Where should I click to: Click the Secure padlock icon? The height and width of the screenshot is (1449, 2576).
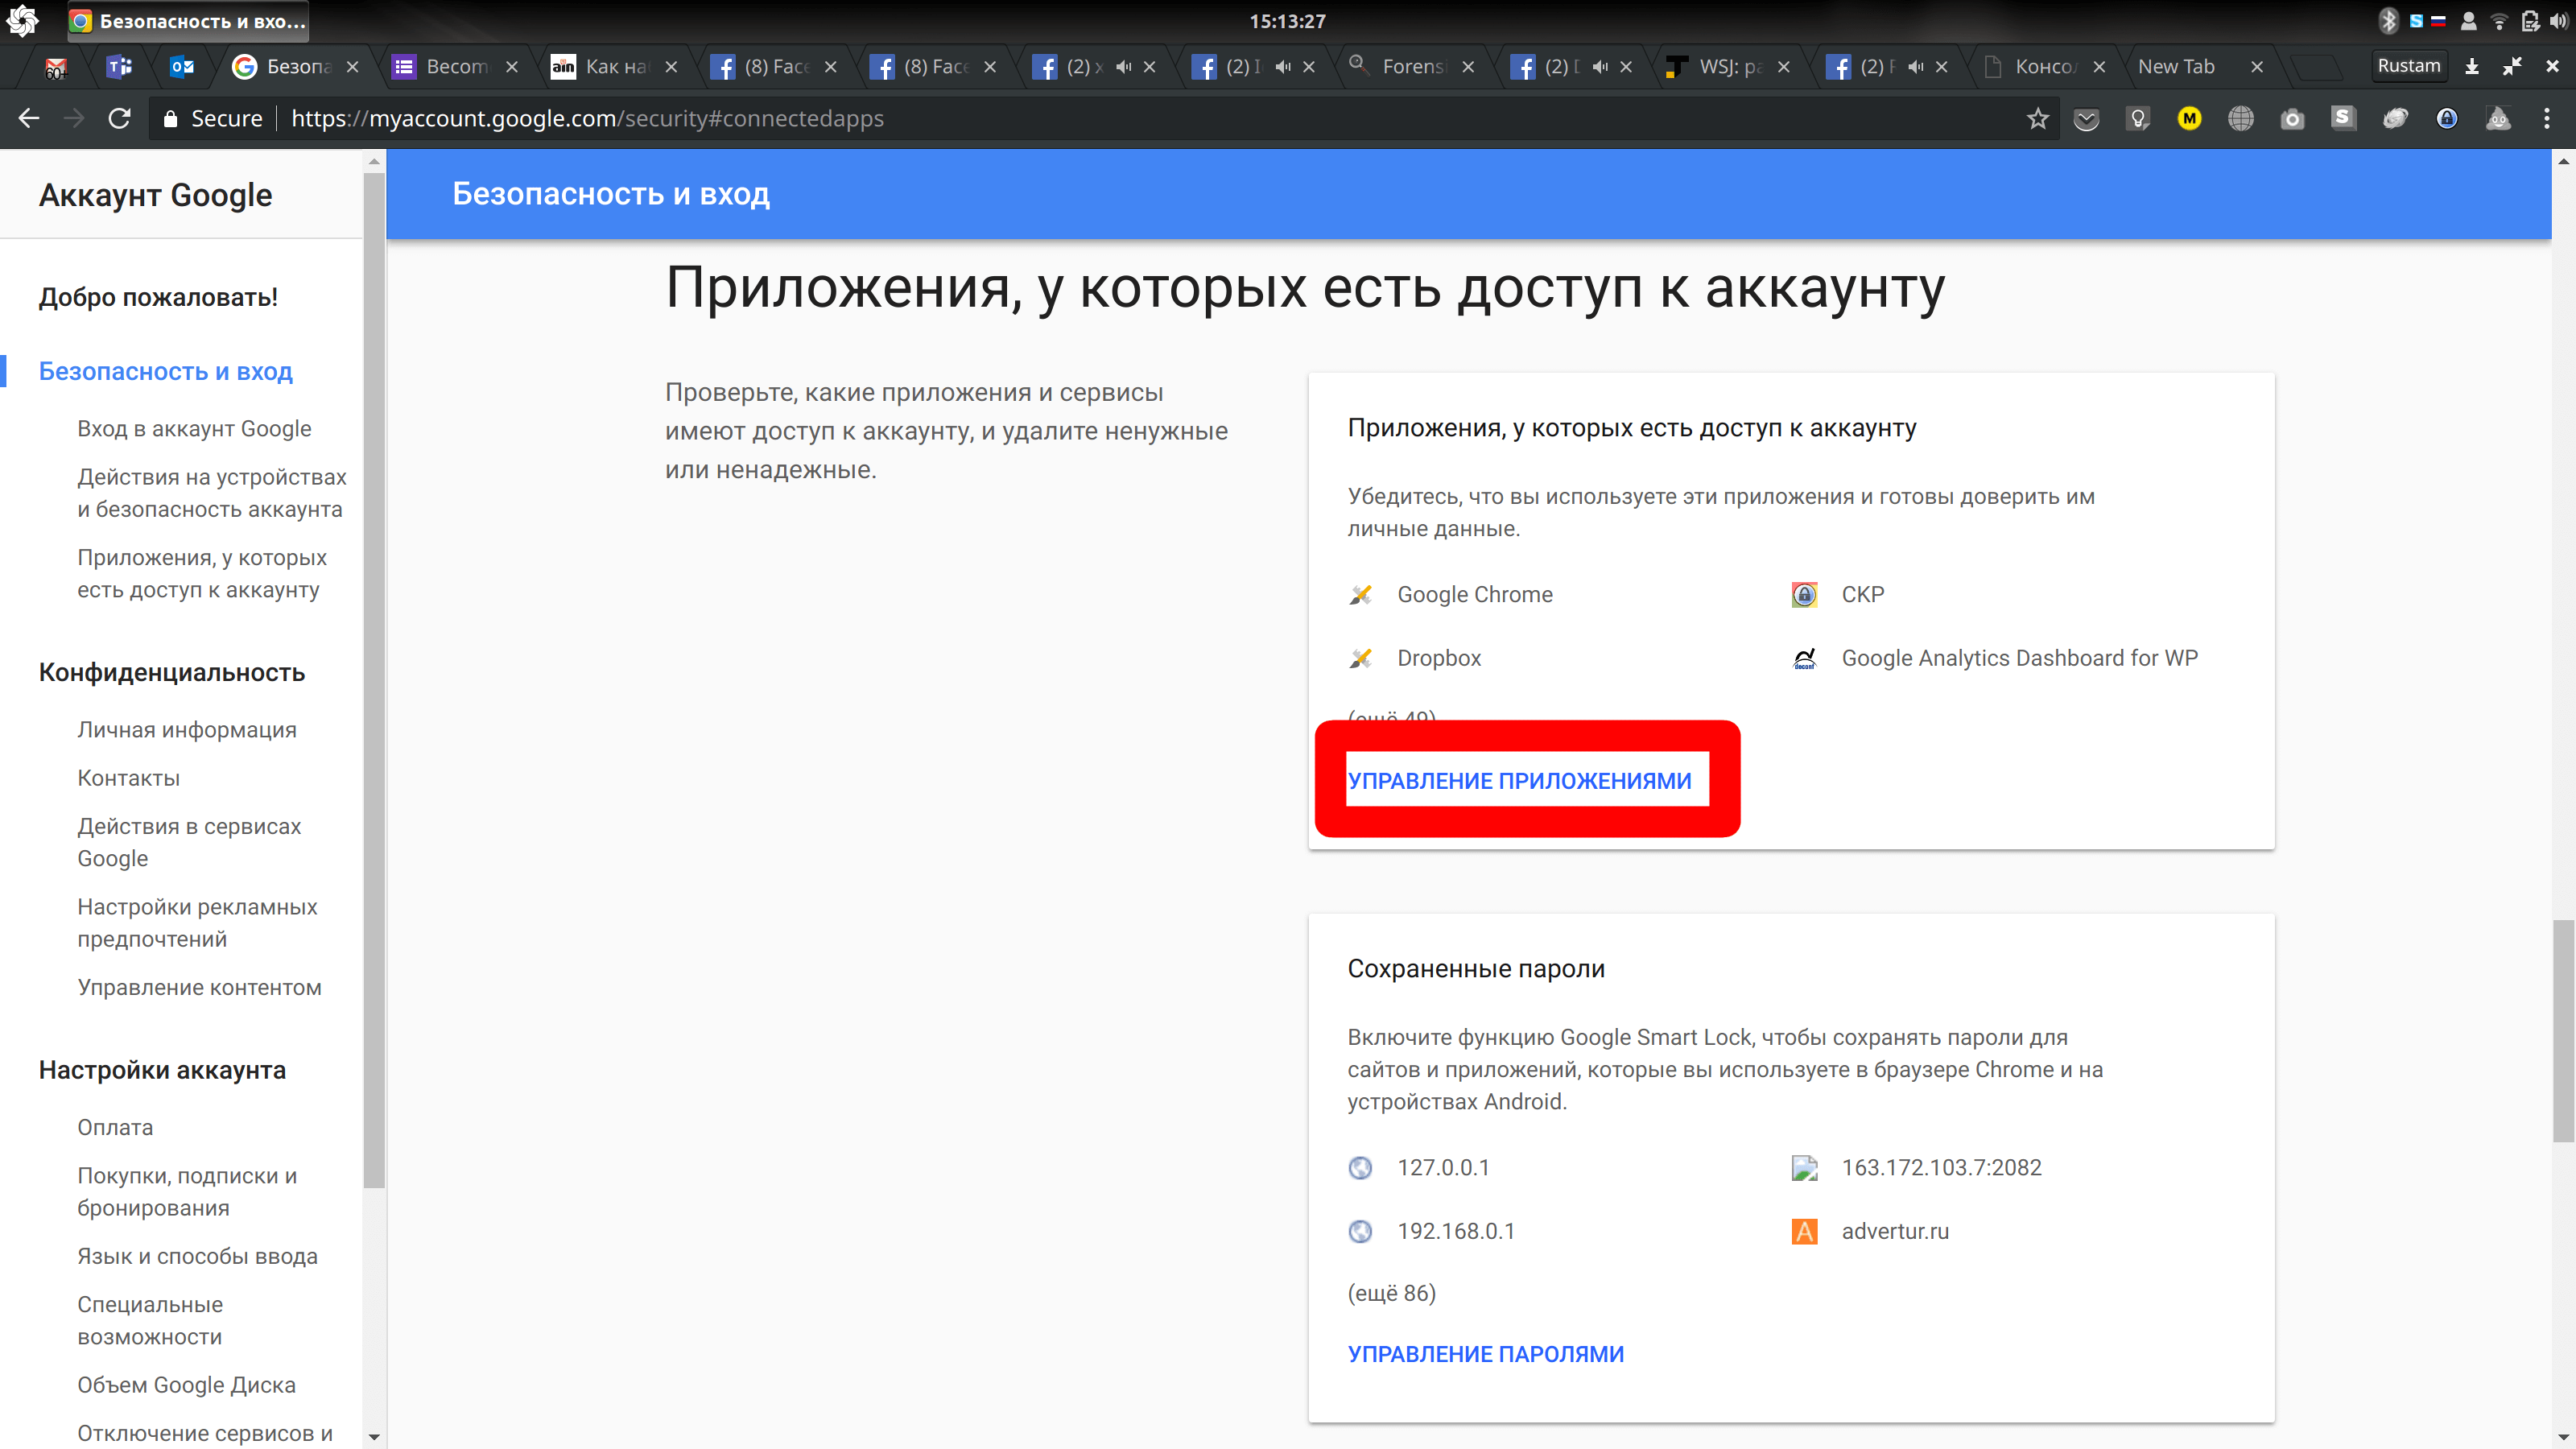[170, 119]
